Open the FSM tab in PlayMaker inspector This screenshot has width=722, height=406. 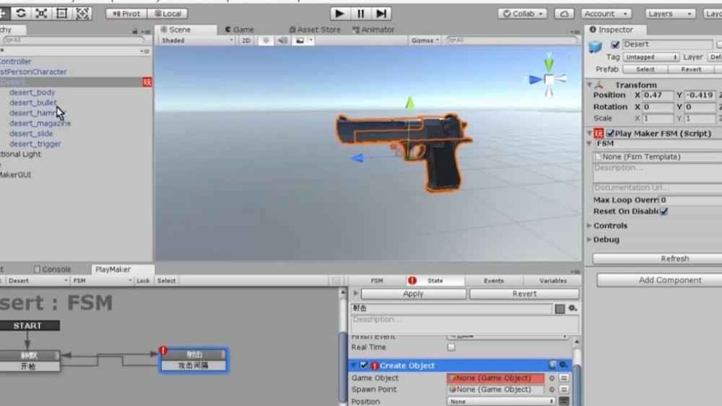click(x=377, y=280)
